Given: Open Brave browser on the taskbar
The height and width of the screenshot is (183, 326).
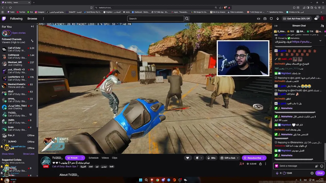Looking at the screenshot, I should pos(152,180).
